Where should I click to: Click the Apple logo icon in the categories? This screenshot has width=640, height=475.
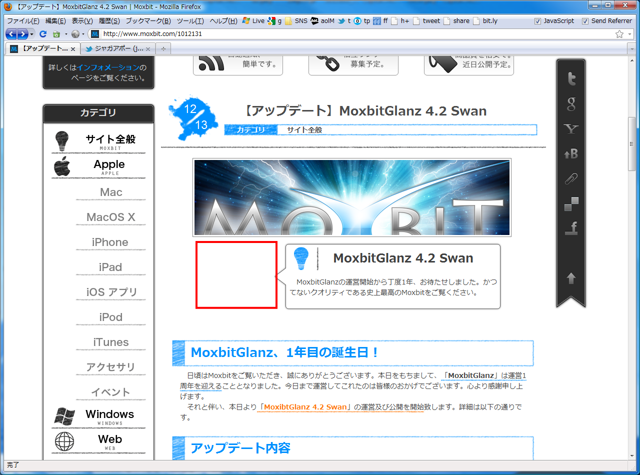62,166
